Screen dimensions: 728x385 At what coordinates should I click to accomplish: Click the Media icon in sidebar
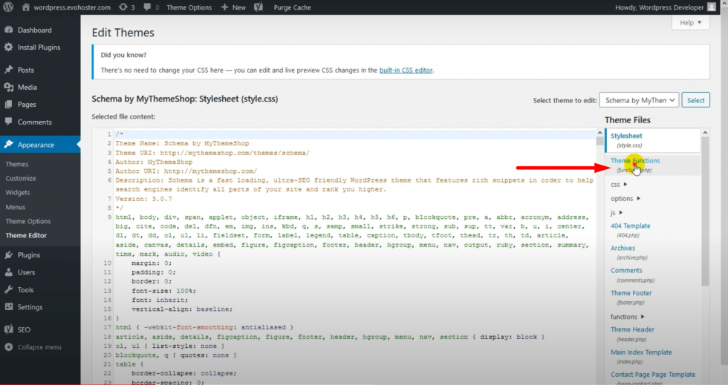(x=9, y=87)
